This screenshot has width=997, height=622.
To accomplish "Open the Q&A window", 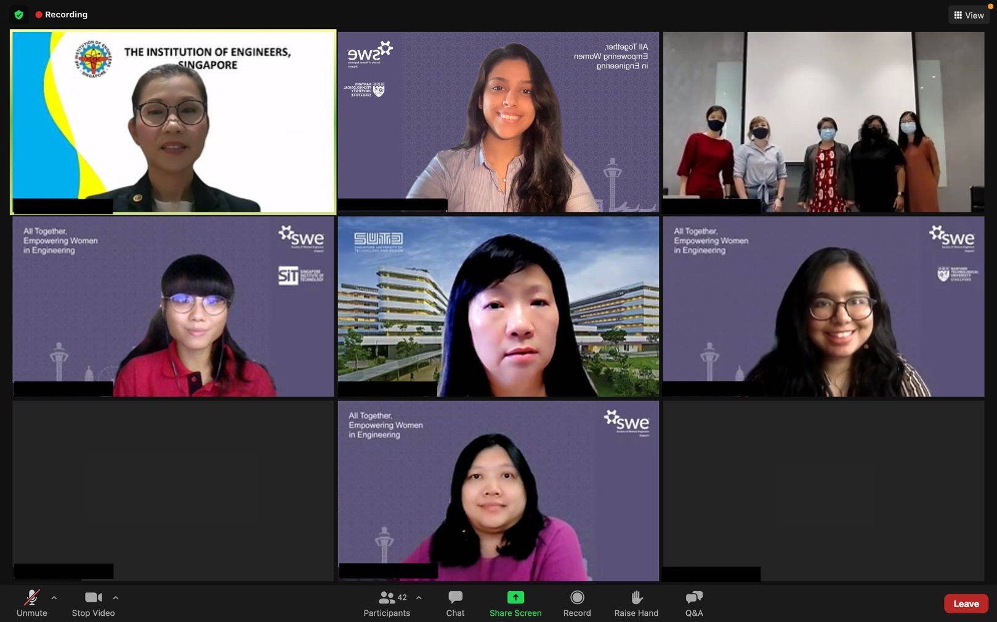I will click(x=694, y=604).
